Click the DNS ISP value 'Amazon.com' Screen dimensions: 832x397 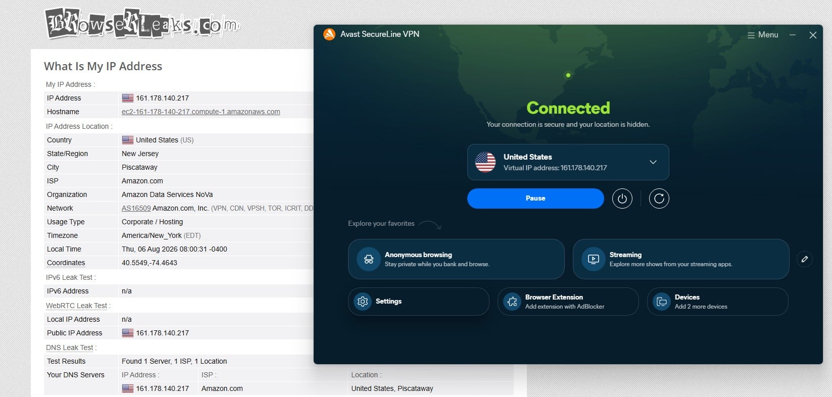coord(222,388)
